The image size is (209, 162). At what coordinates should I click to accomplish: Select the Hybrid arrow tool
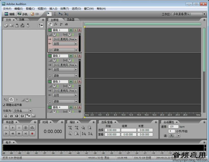pyautogui.click(x=49, y=14)
